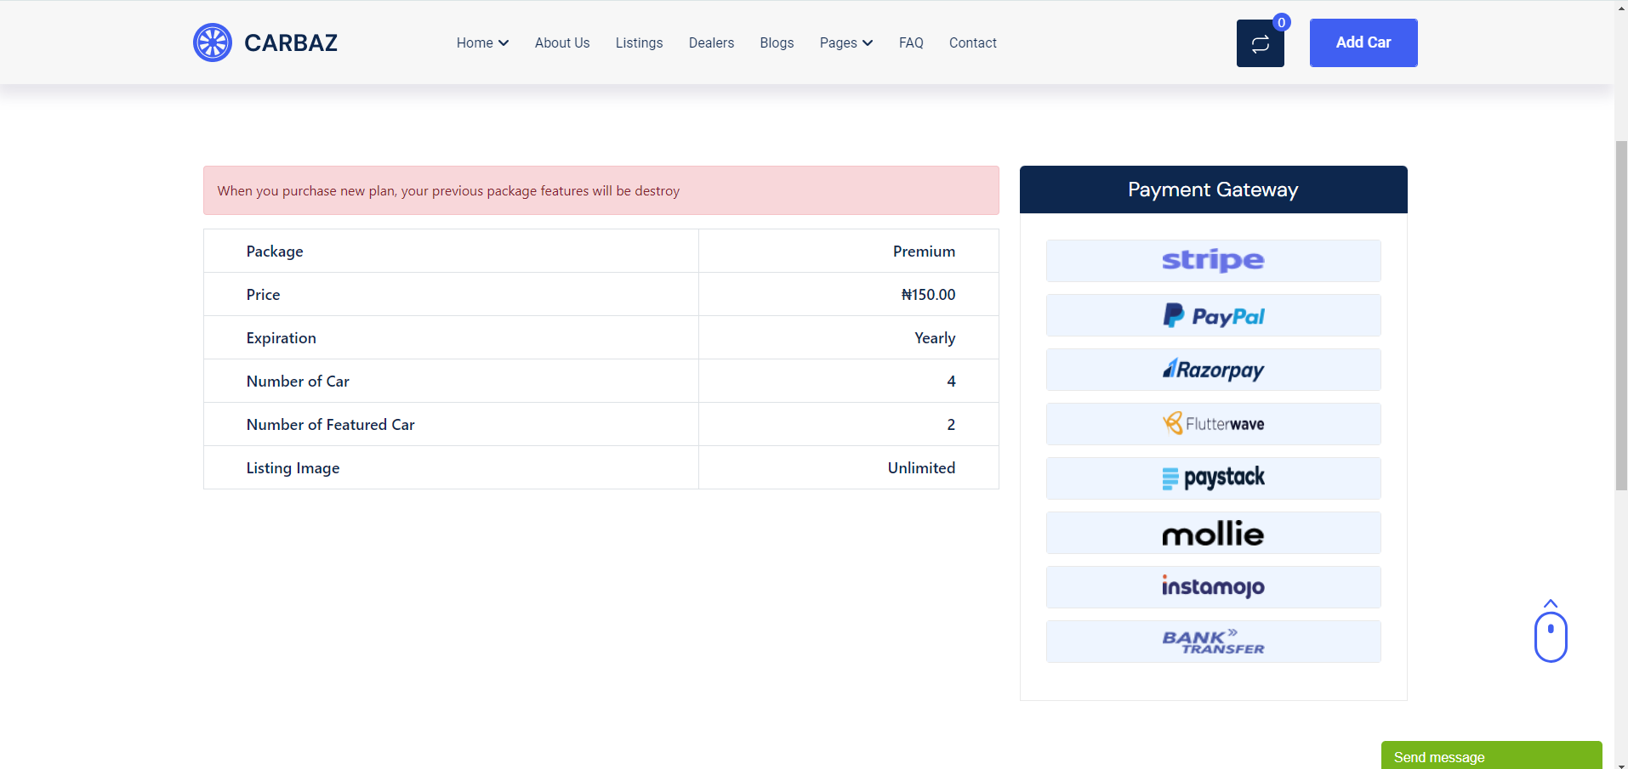Click the Carbaz wheel logo icon

212,42
